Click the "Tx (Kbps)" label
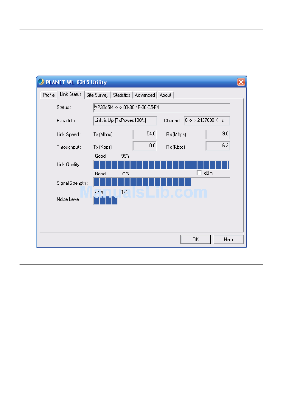283x416 pixels. tap(102, 147)
